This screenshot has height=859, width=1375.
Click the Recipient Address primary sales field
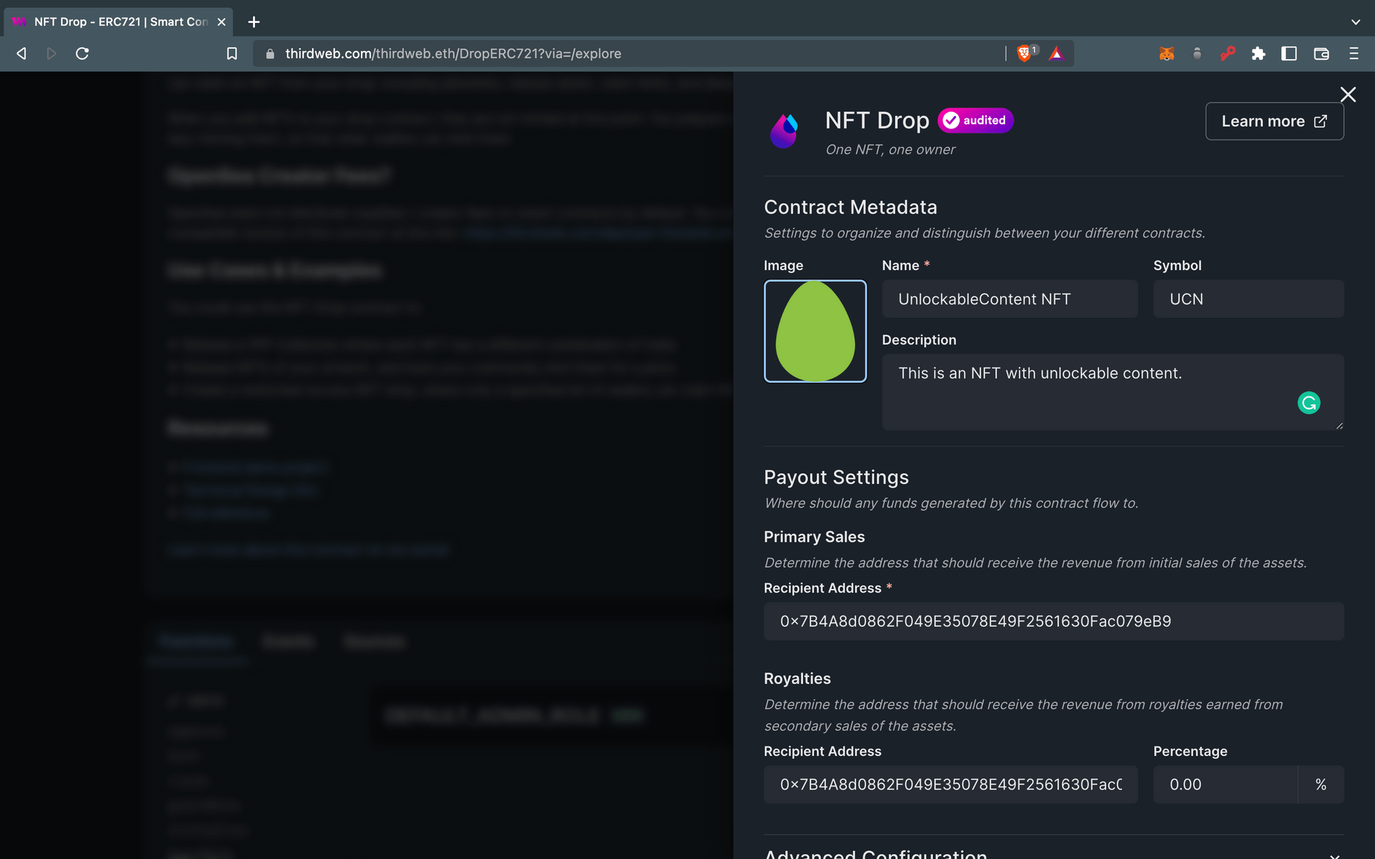coord(1053,621)
